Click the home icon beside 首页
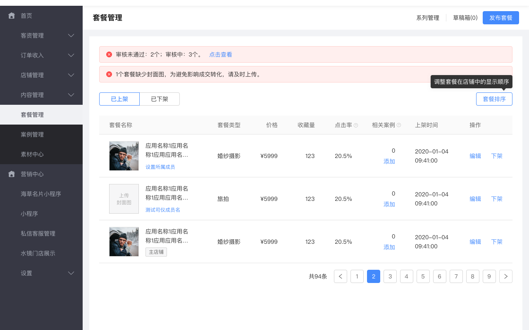Image resolution: width=529 pixels, height=330 pixels. [11, 15]
